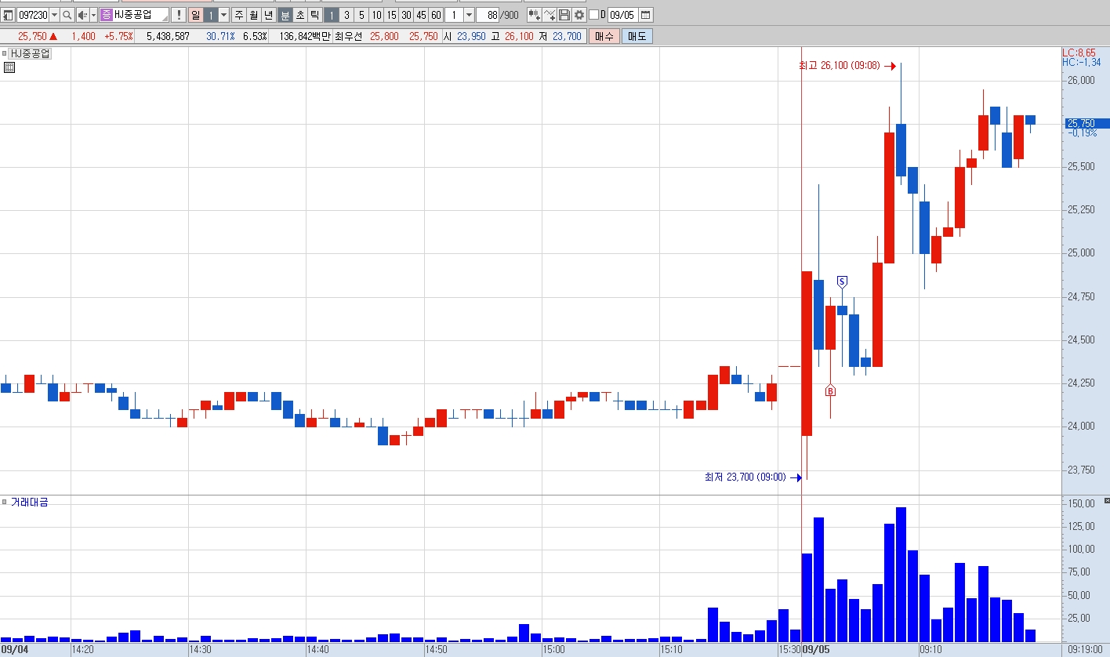Screen dimensions: 1110x657
Task: Click the 매도 sell button
Action: pyautogui.click(x=637, y=36)
